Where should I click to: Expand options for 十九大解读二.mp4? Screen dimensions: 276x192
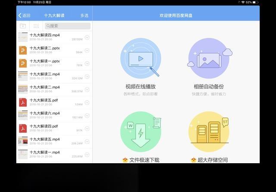click(87, 90)
